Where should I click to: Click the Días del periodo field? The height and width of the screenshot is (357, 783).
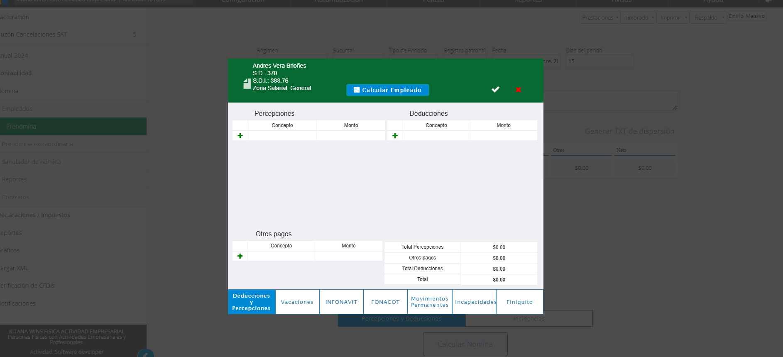pos(599,61)
